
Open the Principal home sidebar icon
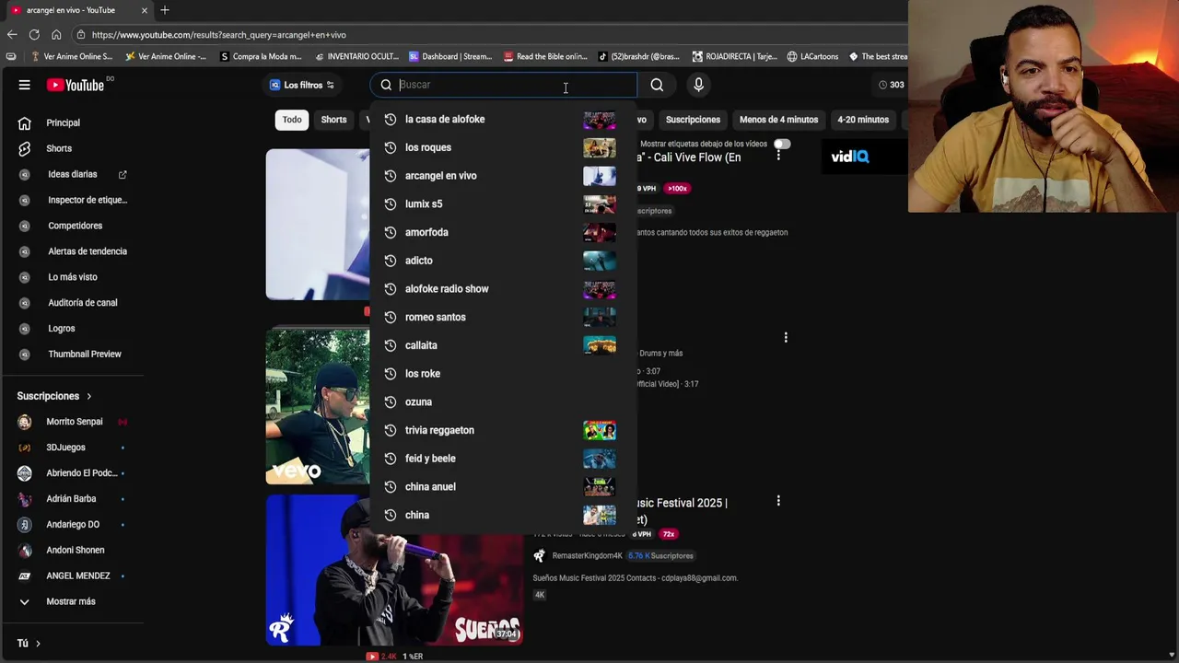point(25,122)
